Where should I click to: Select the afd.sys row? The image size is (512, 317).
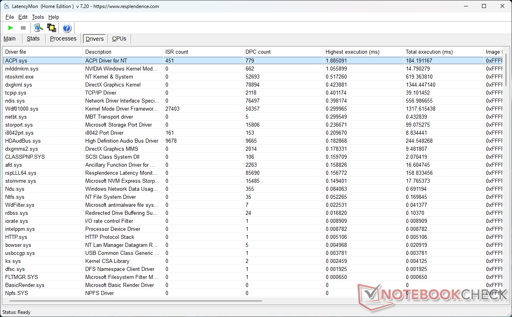(253, 165)
